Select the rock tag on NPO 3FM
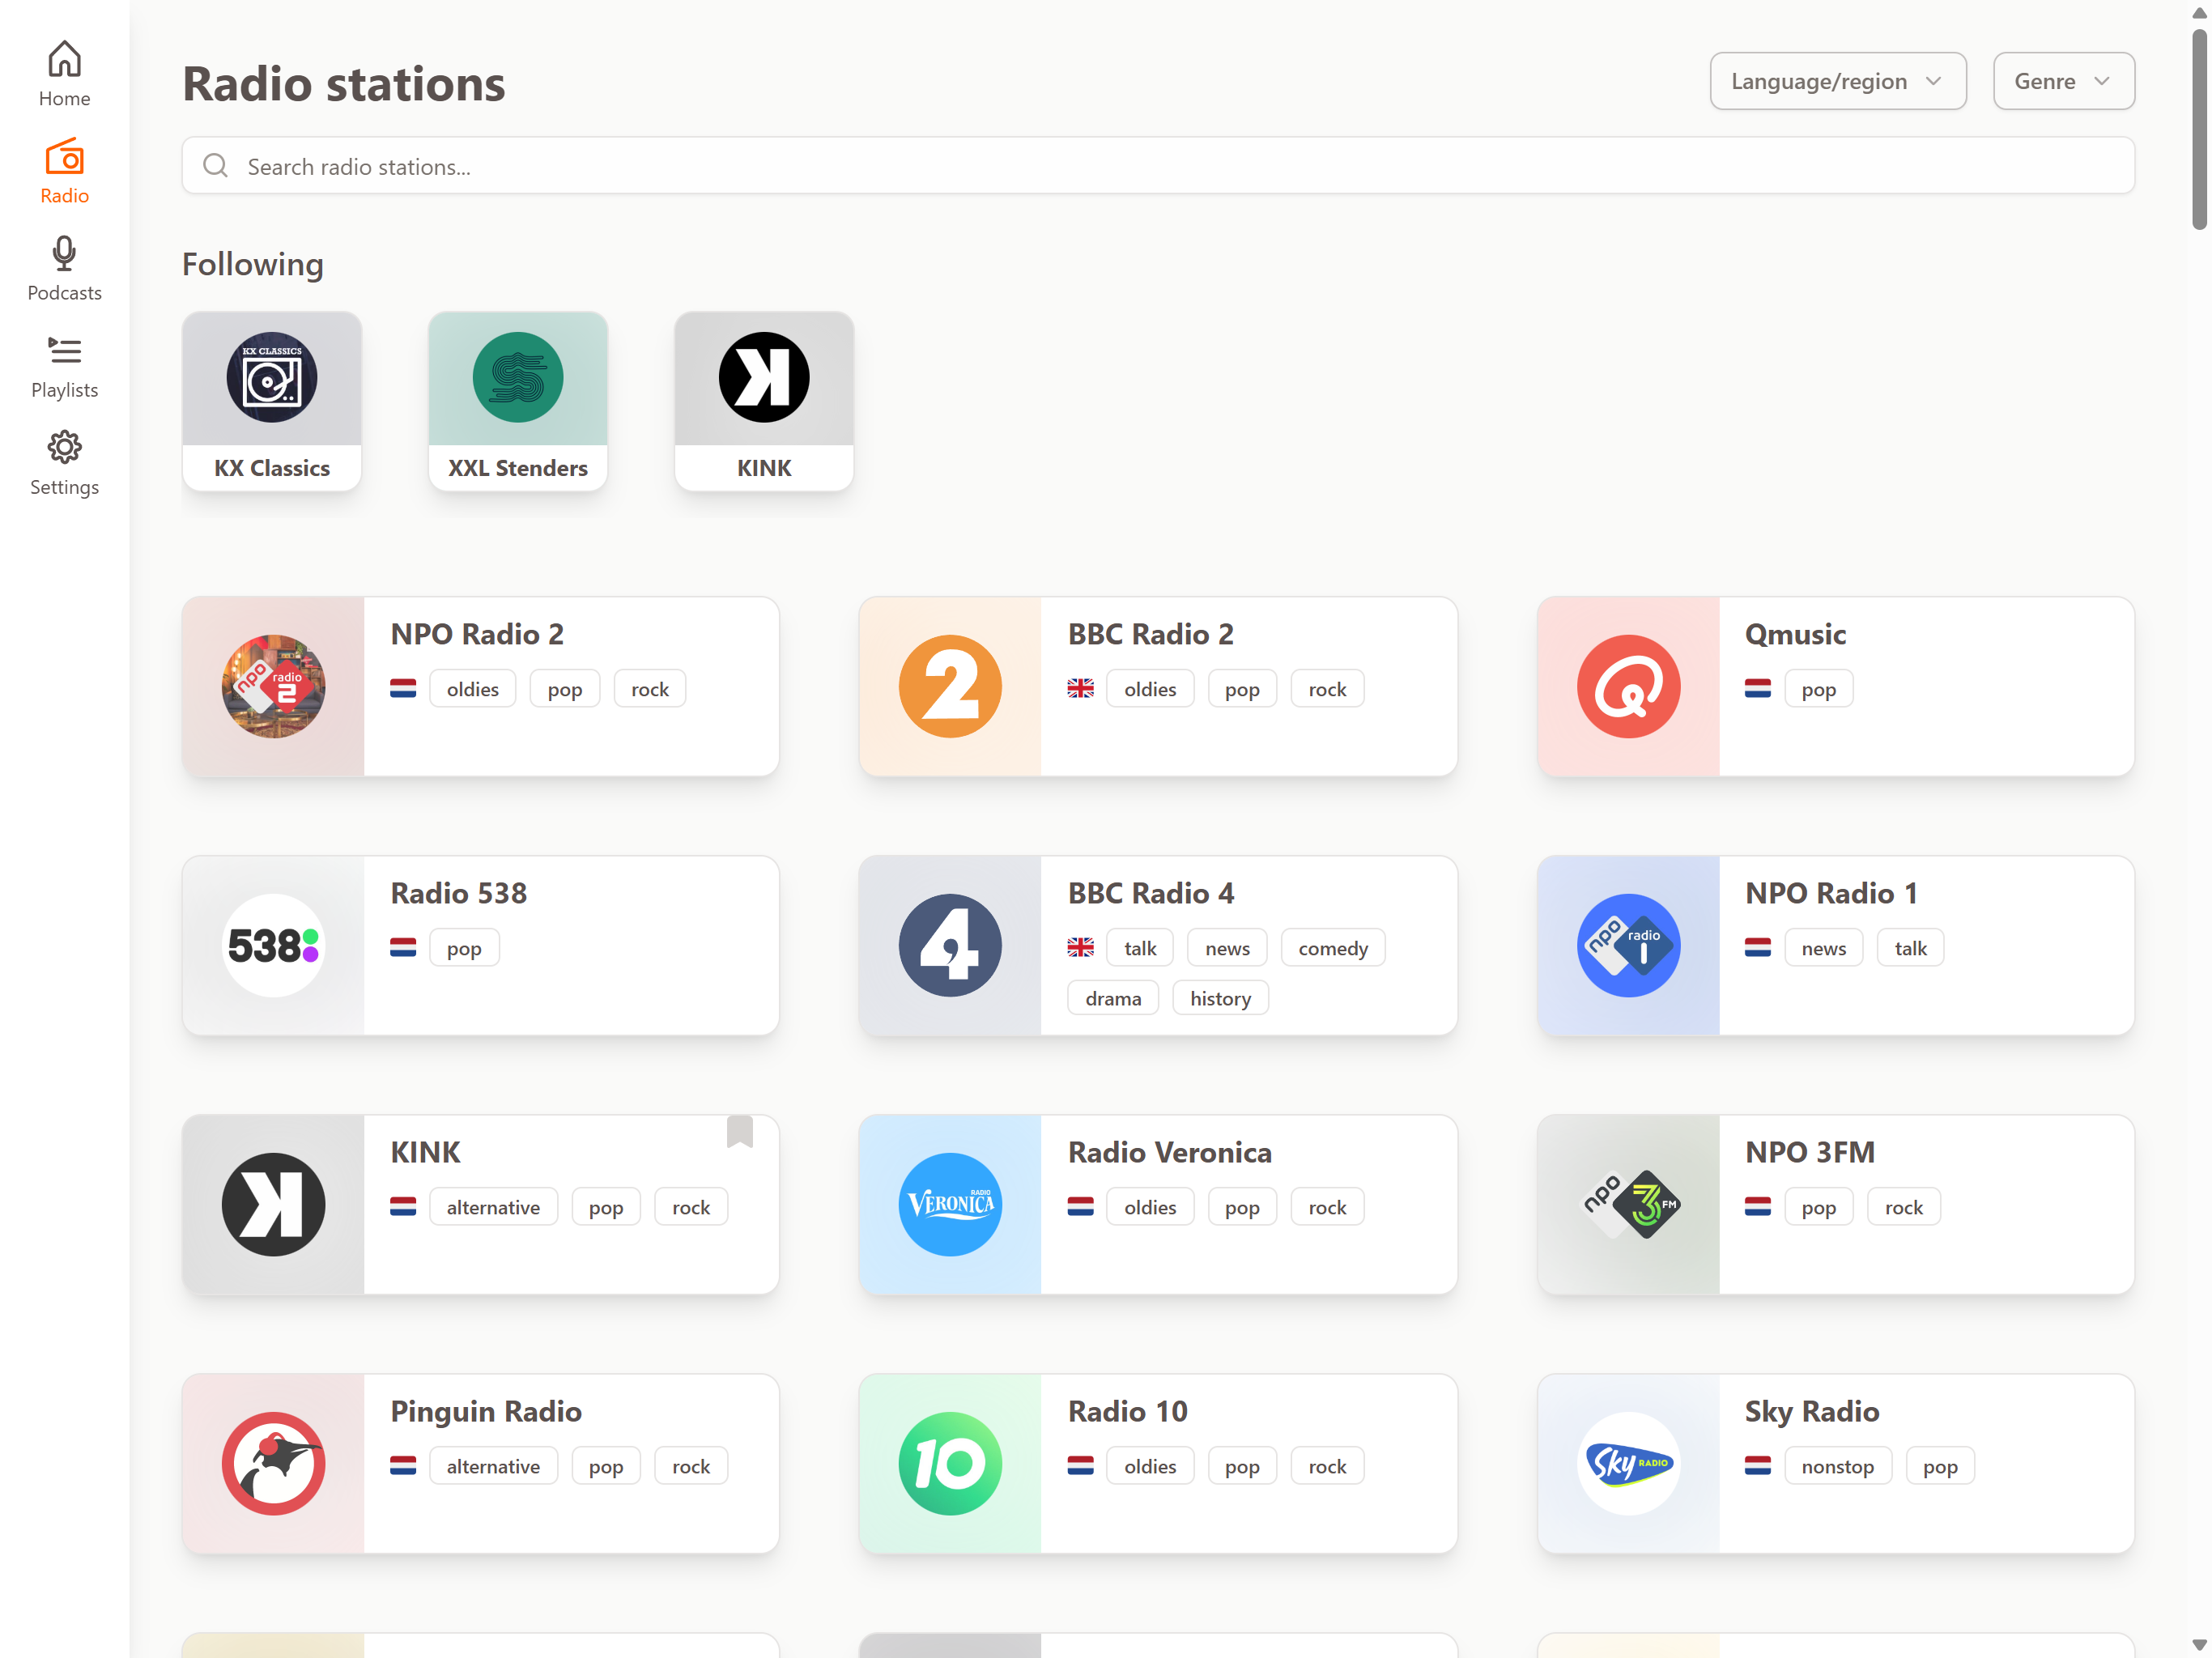Screen dimensions: 2212x1658 [1904, 1207]
